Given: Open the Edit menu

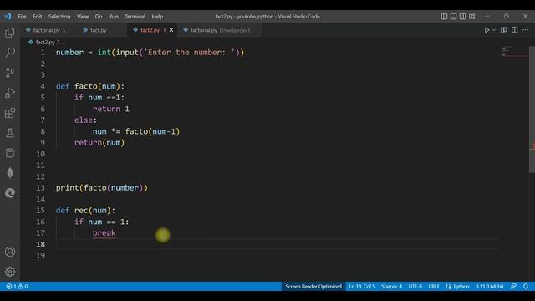Looking at the screenshot, I should pyautogui.click(x=37, y=17).
